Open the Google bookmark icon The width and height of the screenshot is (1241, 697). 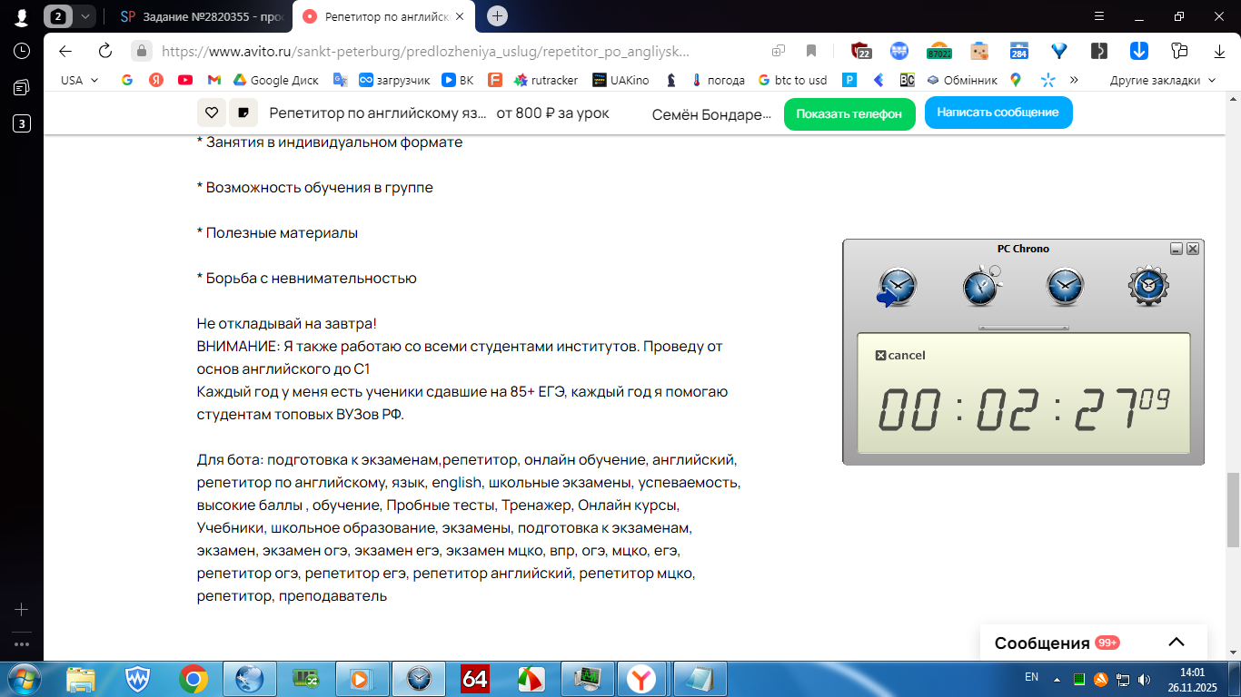pyautogui.click(x=127, y=80)
